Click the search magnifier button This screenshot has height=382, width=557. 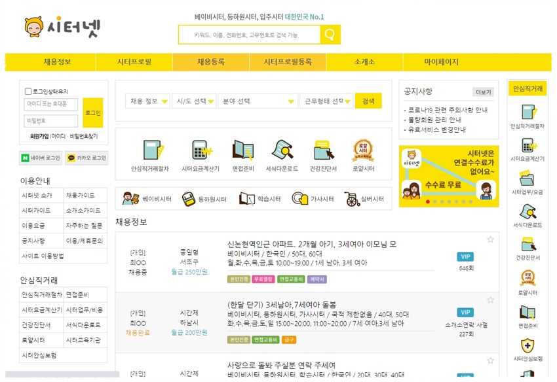point(330,35)
